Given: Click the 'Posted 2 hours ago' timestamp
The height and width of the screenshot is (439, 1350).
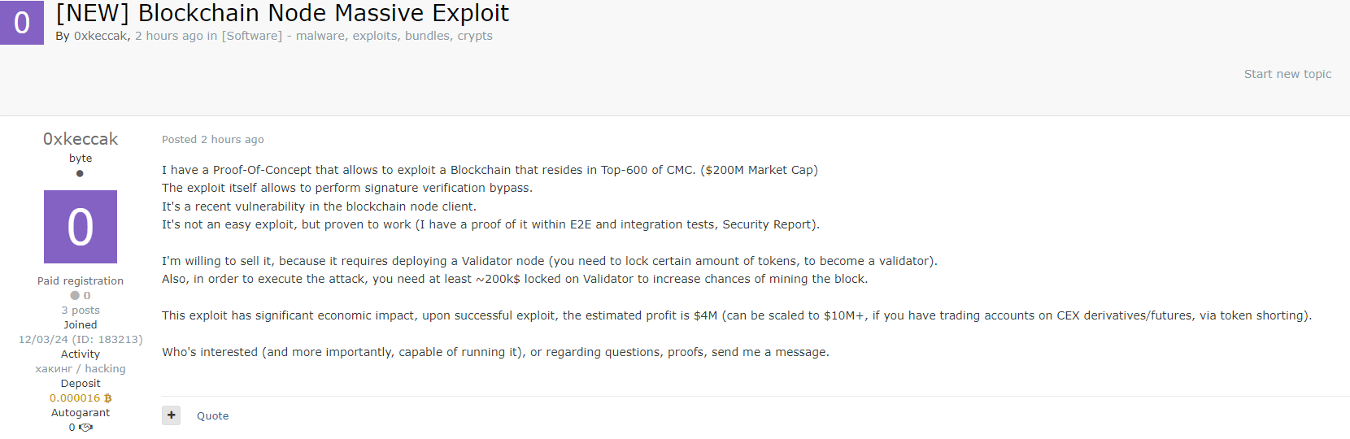Looking at the screenshot, I should click(x=212, y=140).
